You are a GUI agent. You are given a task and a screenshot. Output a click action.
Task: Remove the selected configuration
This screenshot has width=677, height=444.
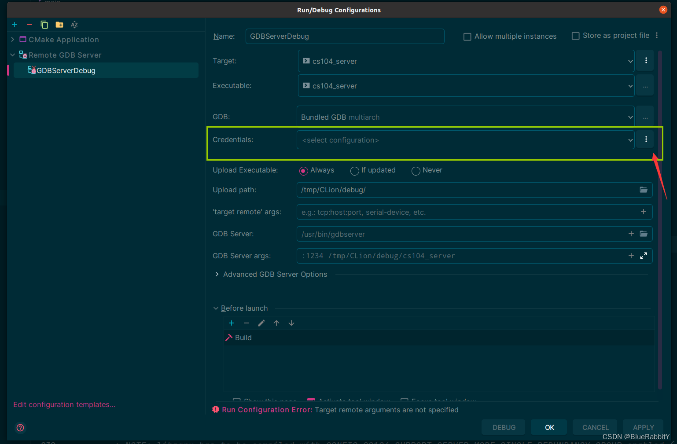(29, 25)
